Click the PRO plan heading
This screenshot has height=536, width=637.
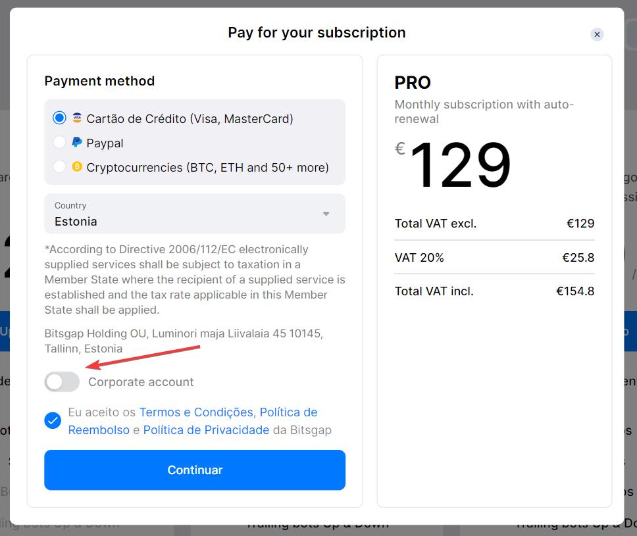pyautogui.click(x=413, y=83)
